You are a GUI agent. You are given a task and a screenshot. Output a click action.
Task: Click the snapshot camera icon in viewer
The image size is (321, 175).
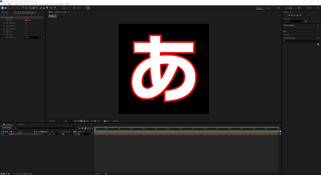105,121
